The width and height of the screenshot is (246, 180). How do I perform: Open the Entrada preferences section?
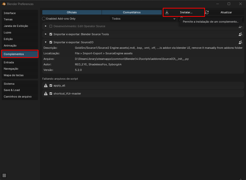click(20, 62)
